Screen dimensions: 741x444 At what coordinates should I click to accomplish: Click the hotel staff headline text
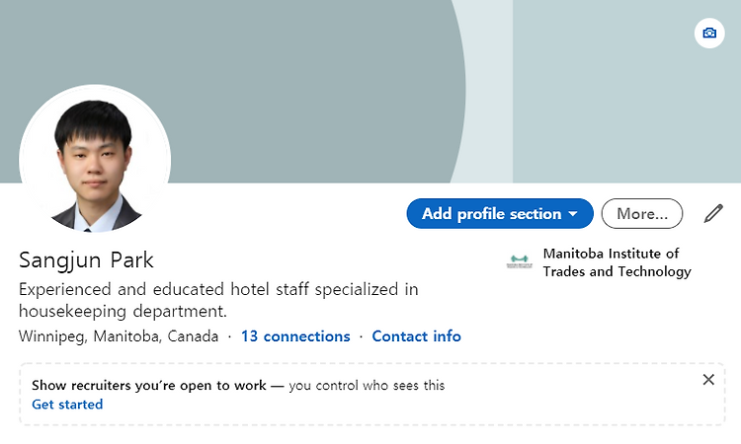[218, 300]
